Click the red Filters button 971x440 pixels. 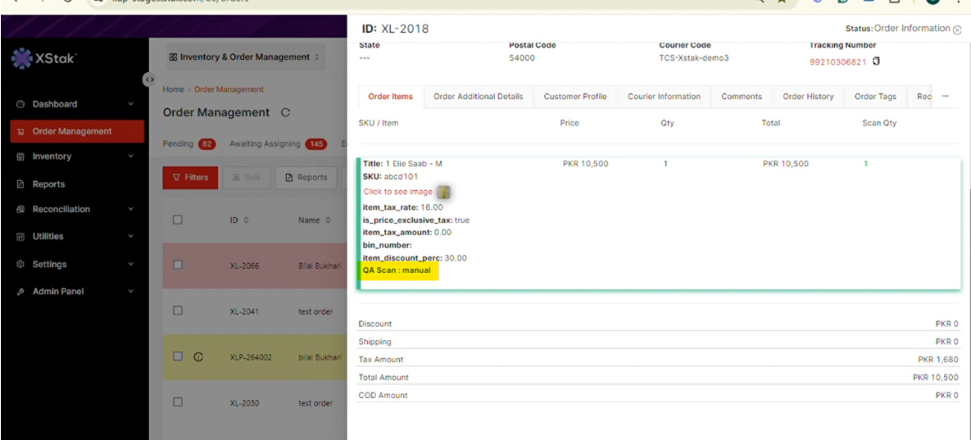pos(190,177)
